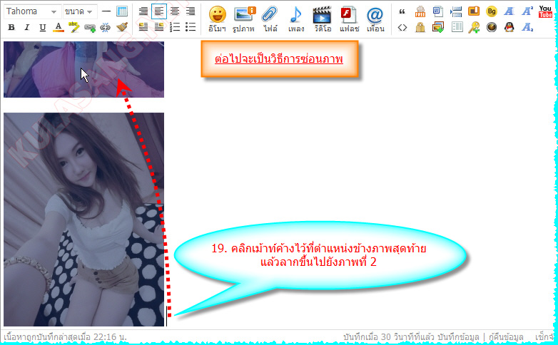This screenshot has width=558, height=345.
Task: Insert a table with the grid icon
Action: pos(122,11)
